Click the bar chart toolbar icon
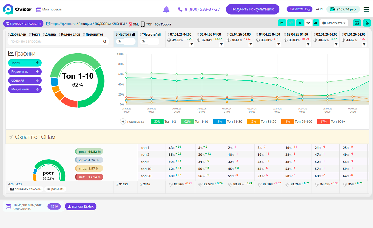 (315, 23)
